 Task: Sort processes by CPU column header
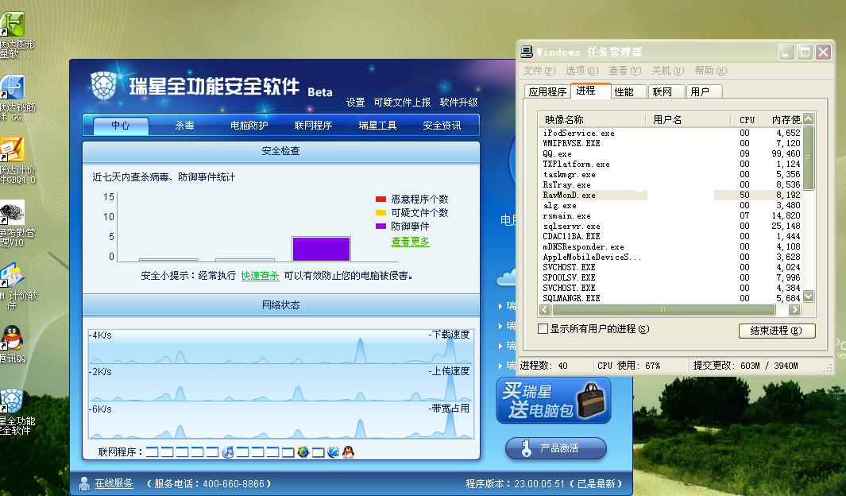[x=746, y=119]
